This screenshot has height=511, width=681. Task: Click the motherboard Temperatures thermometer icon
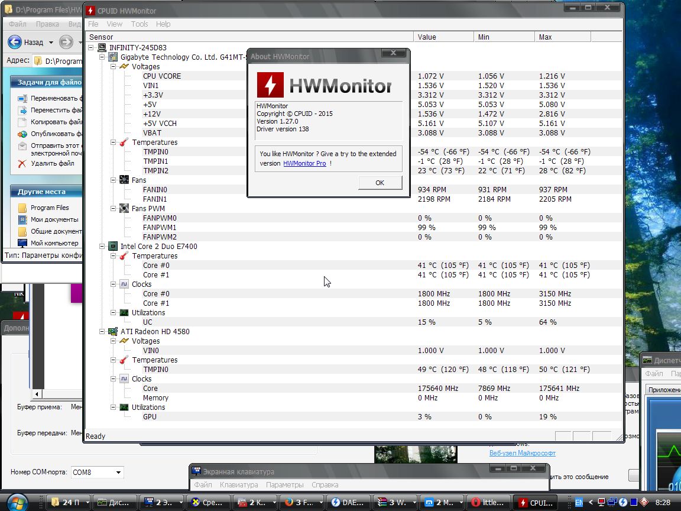(124, 143)
